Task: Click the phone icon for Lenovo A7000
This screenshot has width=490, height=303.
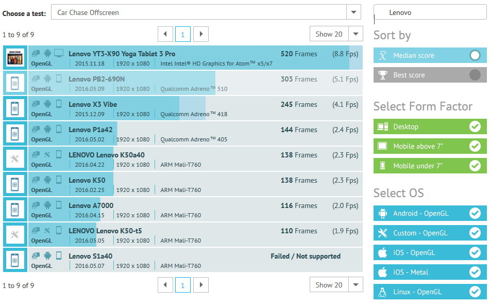Action: pyautogui.click(x=15, y=210)
